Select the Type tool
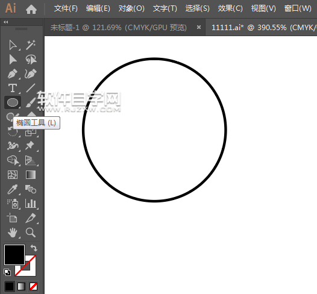The height and width of the screenshot is (294, 317). pyautogui.click(x=13, y=88)
